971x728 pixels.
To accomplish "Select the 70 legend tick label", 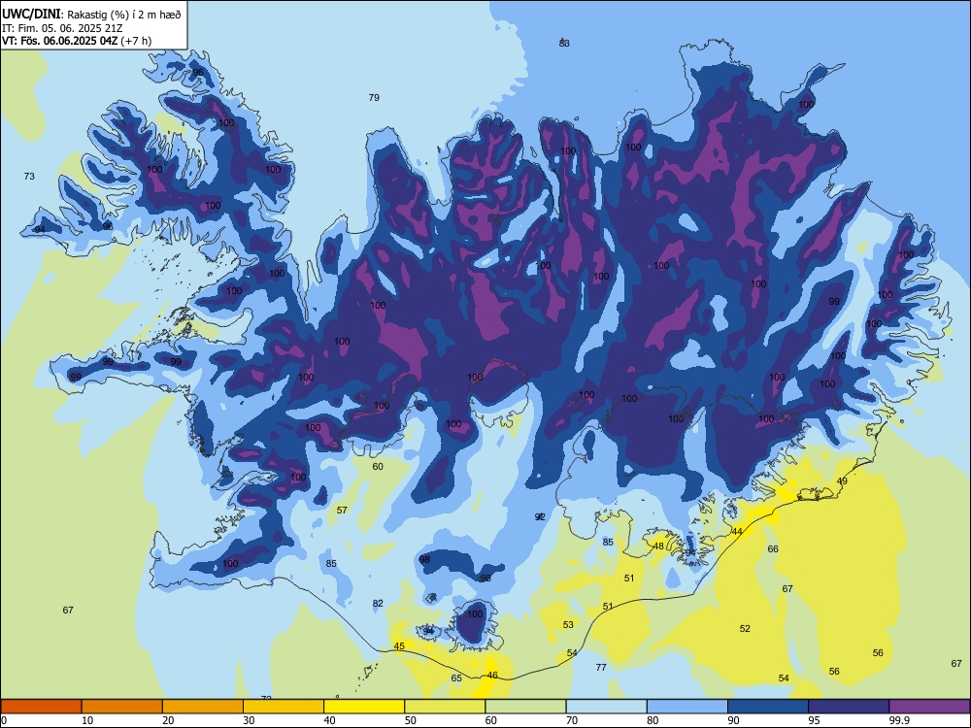I will point(572,720).
